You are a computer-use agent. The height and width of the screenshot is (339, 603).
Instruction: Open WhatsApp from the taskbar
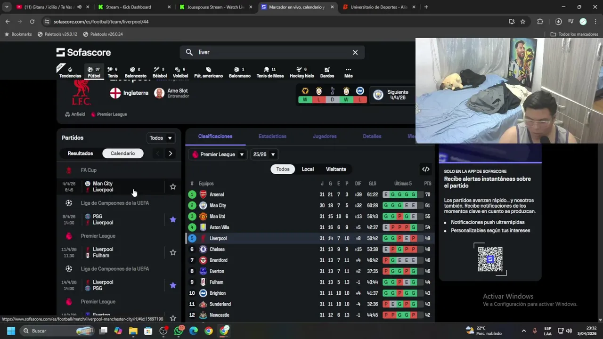point(179,331)
